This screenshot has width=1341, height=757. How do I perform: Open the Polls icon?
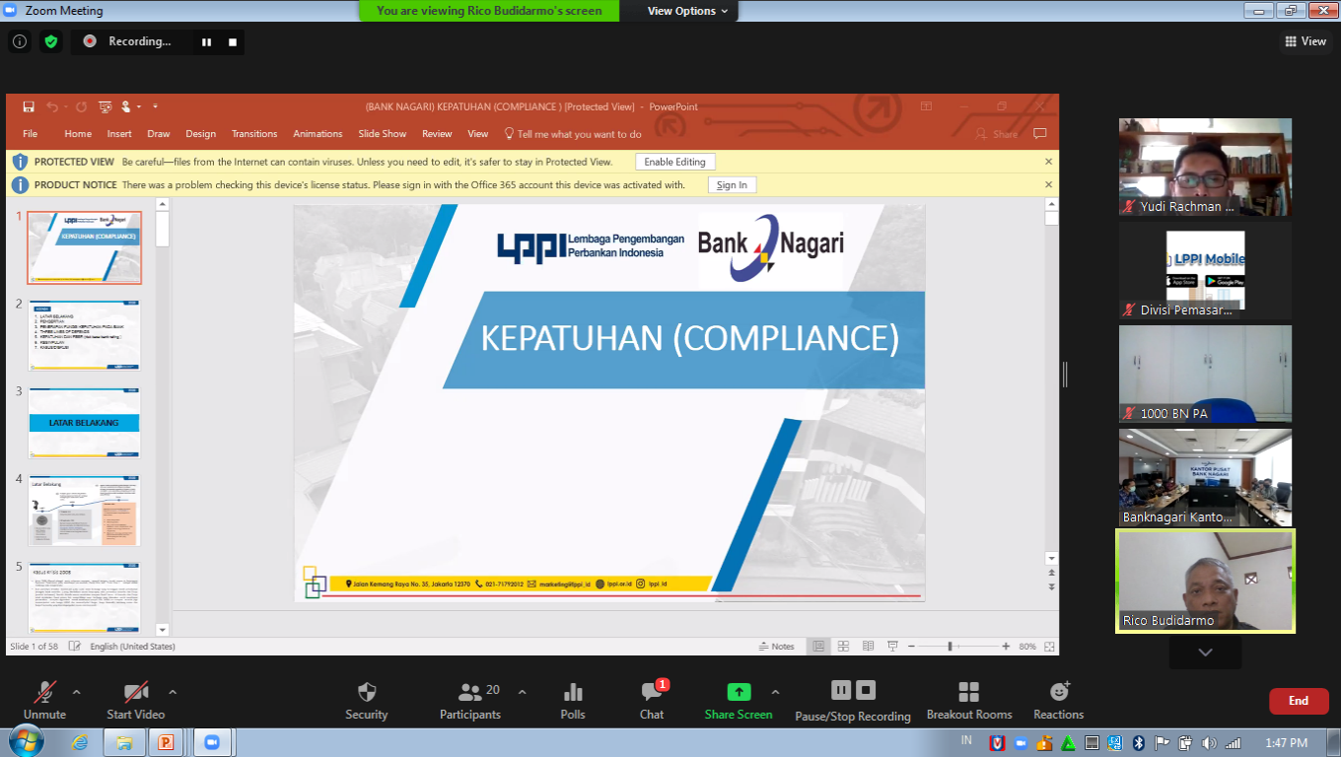[573, 701]
